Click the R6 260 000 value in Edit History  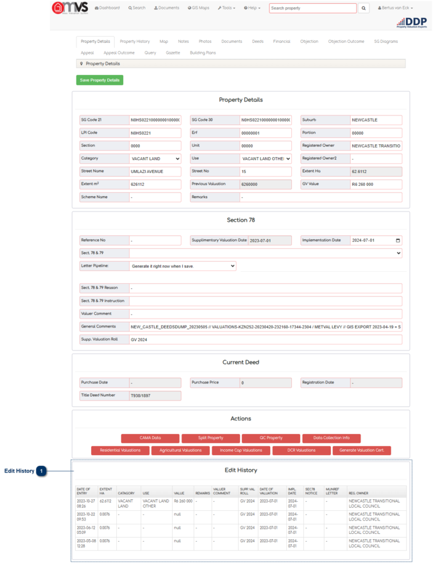pos(183,501)
